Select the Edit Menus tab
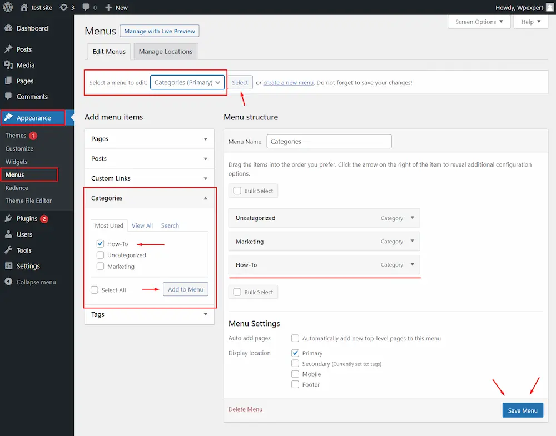 click(x=109, y=51)
